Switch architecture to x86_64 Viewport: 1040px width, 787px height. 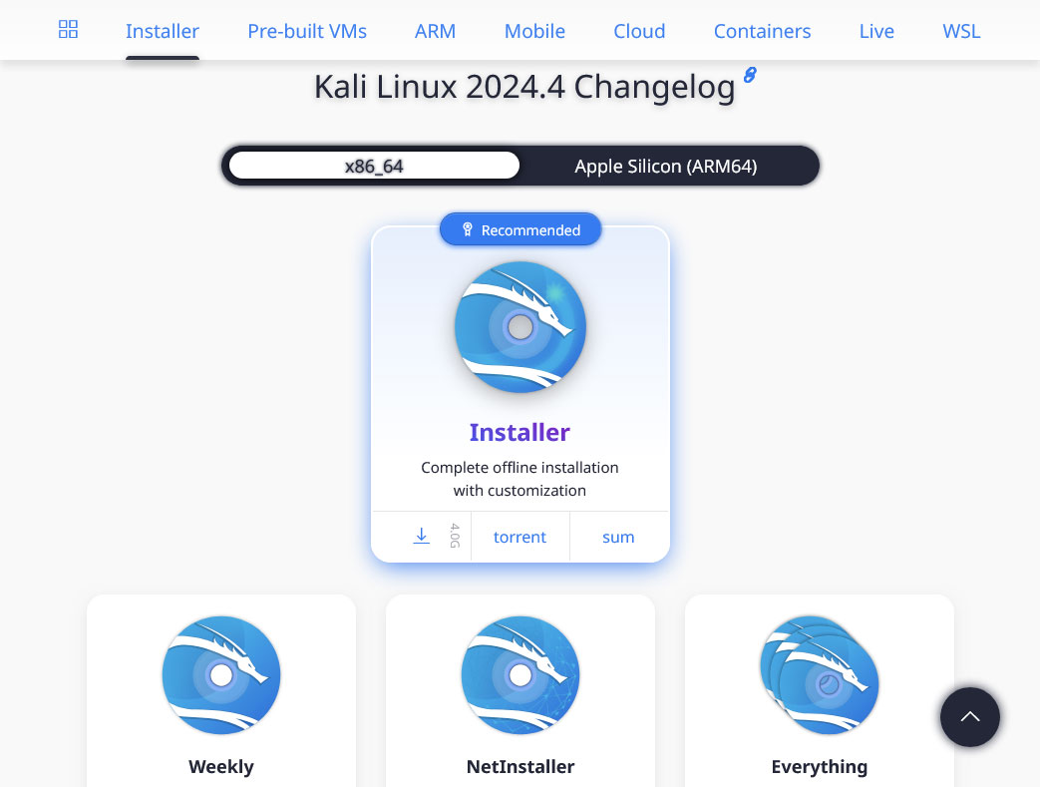click(374, 166)
